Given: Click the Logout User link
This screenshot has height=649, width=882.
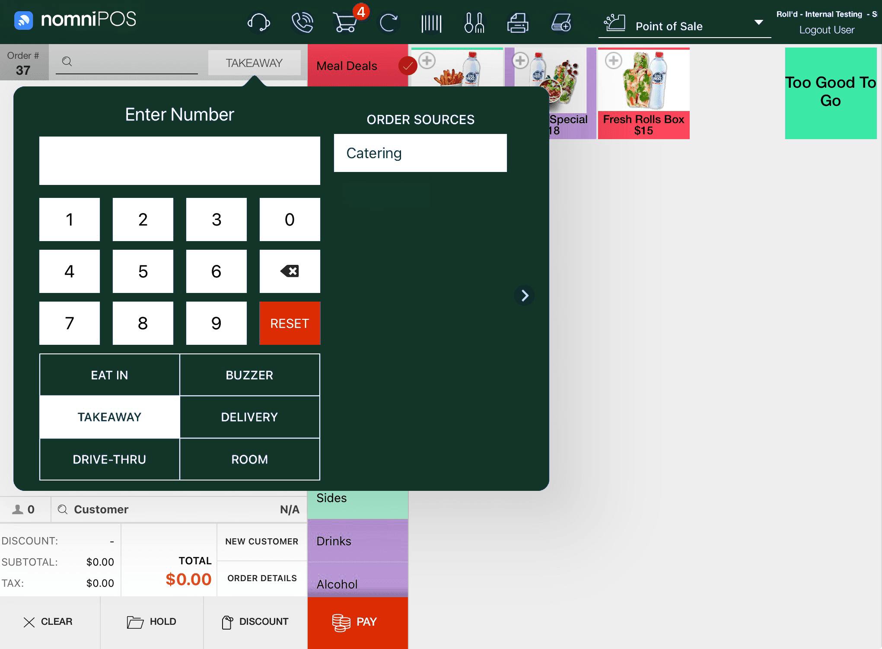Looking at the screenshot, I should point(826,30).
